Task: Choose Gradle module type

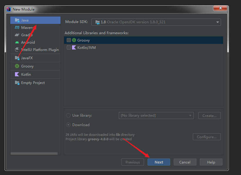Action: coord(35,35)
